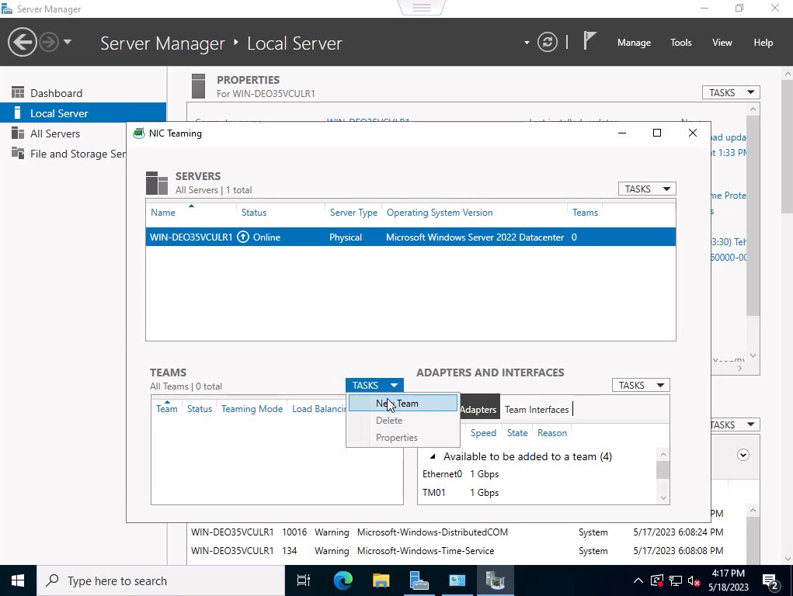Viewport: 793px width, 596px height.
Task: Open the Events TASKS dropdown behind the dialog
Action: coord(734,424)
